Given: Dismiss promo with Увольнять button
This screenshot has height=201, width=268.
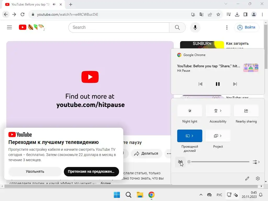Looking at the screenshot, I should (35, 171).
